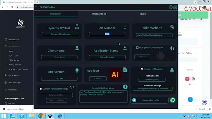Click the red pause tunnel button in LocaltoNet

point(187,79)
